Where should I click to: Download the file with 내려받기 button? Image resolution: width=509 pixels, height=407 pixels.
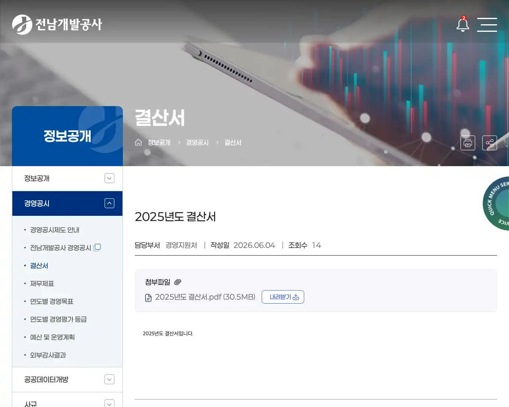point(283,297)
